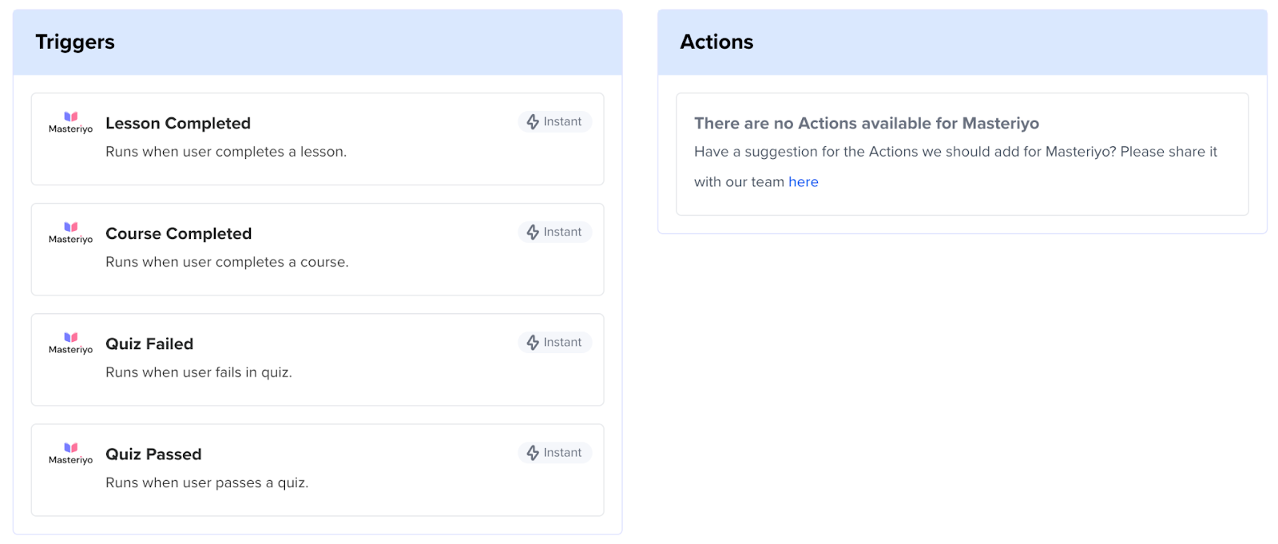Click lightning bolt icon on Course Completed
The image size is (1278, 544).
coord(533,232)
